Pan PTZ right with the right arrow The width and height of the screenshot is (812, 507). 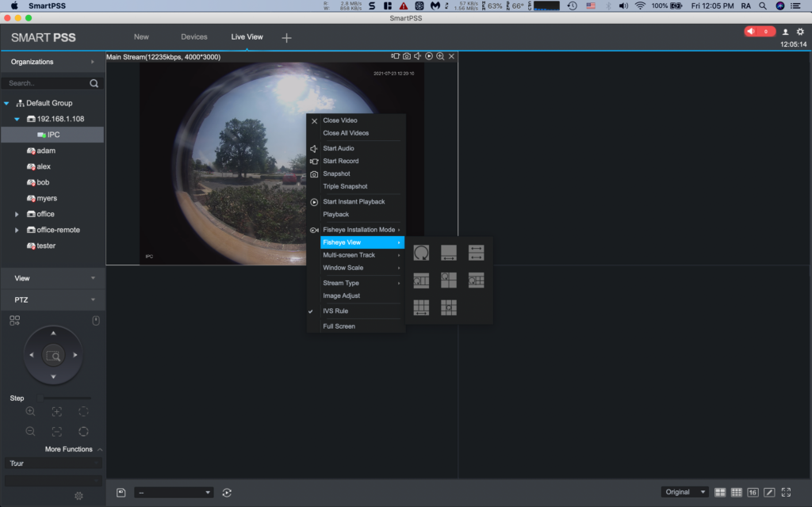75,355
